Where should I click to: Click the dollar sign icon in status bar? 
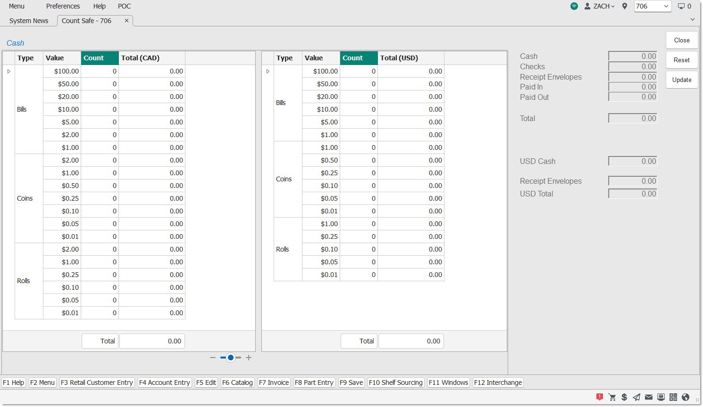tap(624, 397)
